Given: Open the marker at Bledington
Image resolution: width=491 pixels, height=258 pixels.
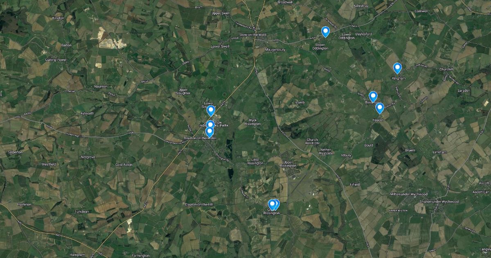Looking at the screenshot, I should [x=373, y=97].
